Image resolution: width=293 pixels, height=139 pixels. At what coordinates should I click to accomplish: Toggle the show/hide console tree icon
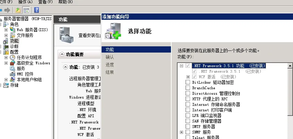26,10
